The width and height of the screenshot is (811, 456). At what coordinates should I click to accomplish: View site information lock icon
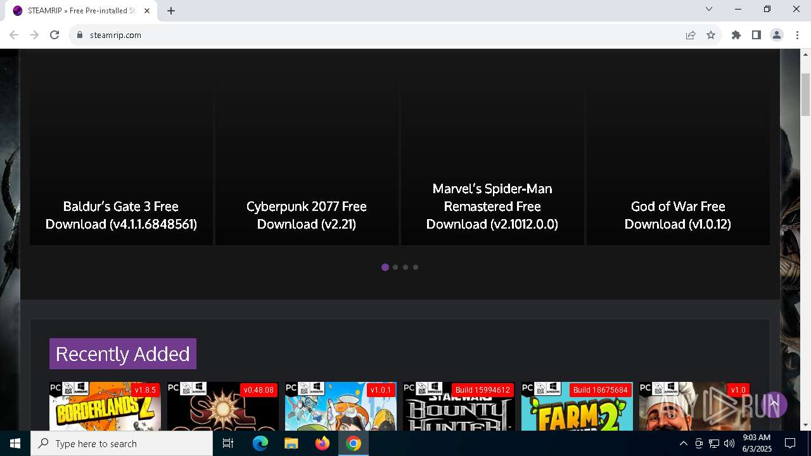point(80,35)
